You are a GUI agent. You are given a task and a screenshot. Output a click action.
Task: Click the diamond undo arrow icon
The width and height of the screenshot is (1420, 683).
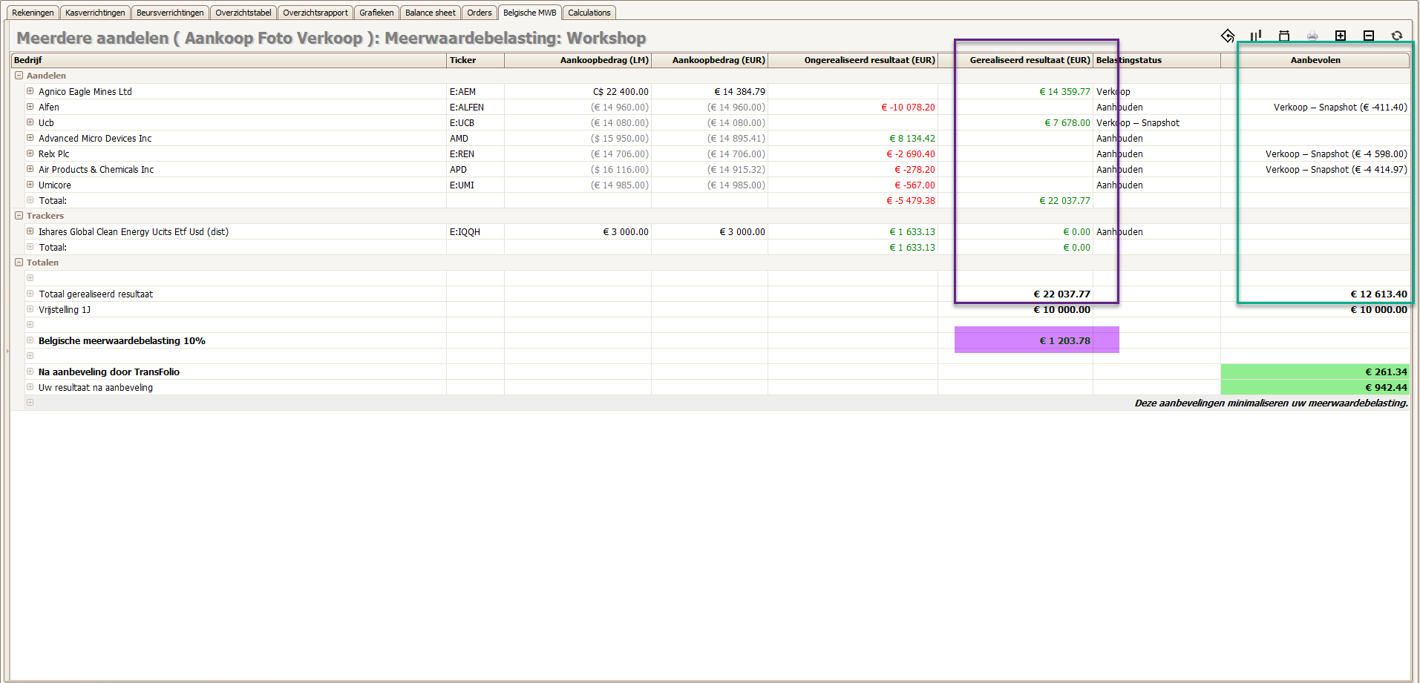[x=1228, y=36]
